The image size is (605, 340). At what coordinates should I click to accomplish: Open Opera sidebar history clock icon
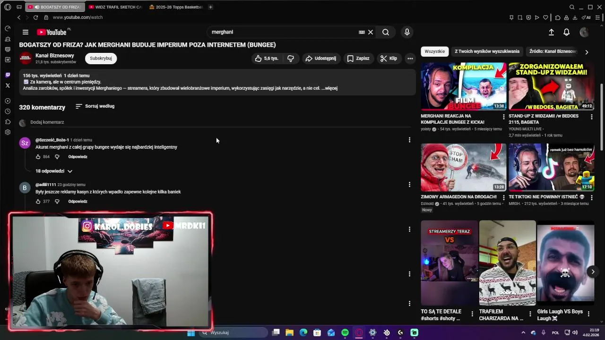8,111
